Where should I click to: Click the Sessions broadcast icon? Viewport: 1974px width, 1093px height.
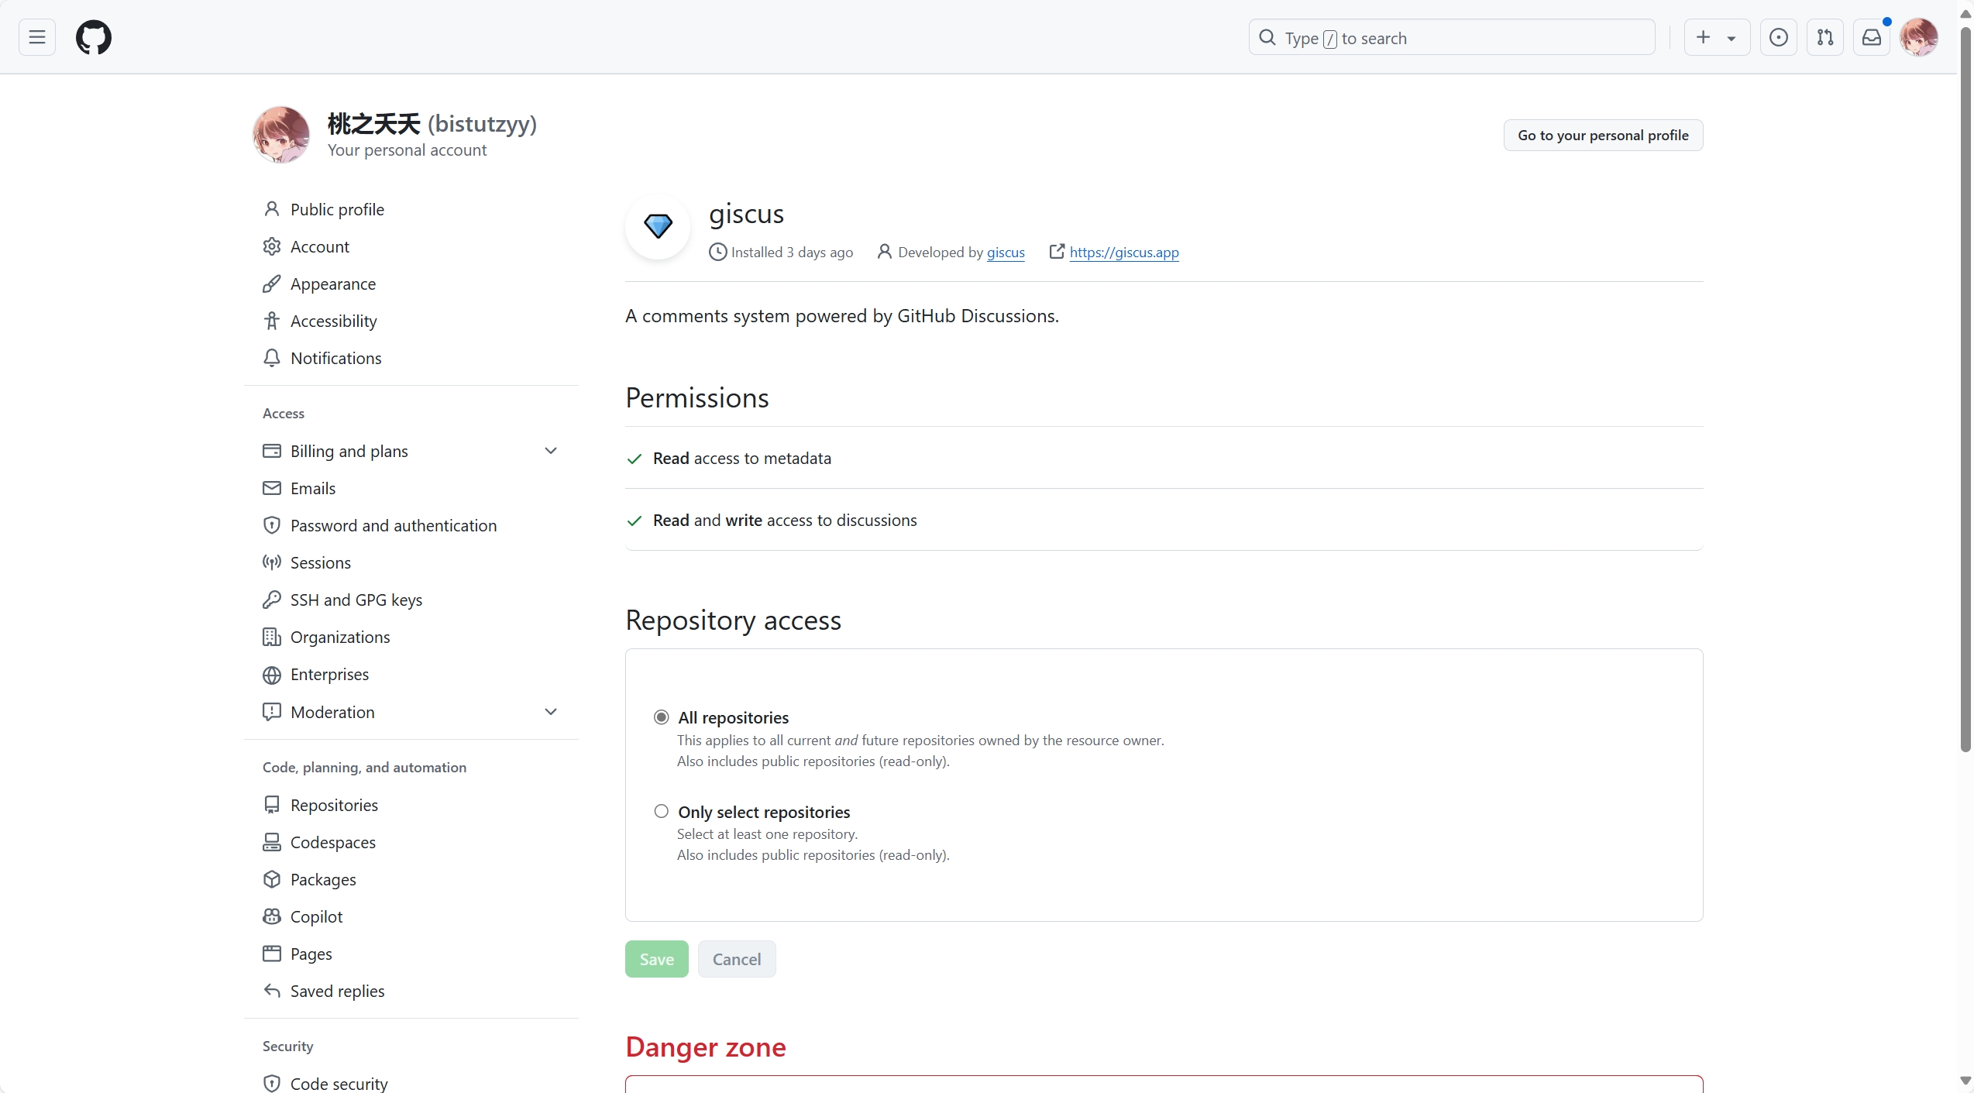tap(272, 562)
